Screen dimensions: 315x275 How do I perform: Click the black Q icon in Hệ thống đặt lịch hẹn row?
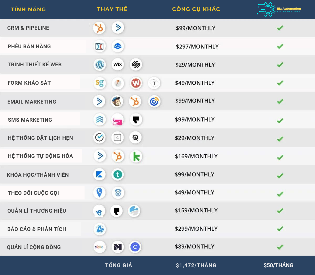(135, 138)
